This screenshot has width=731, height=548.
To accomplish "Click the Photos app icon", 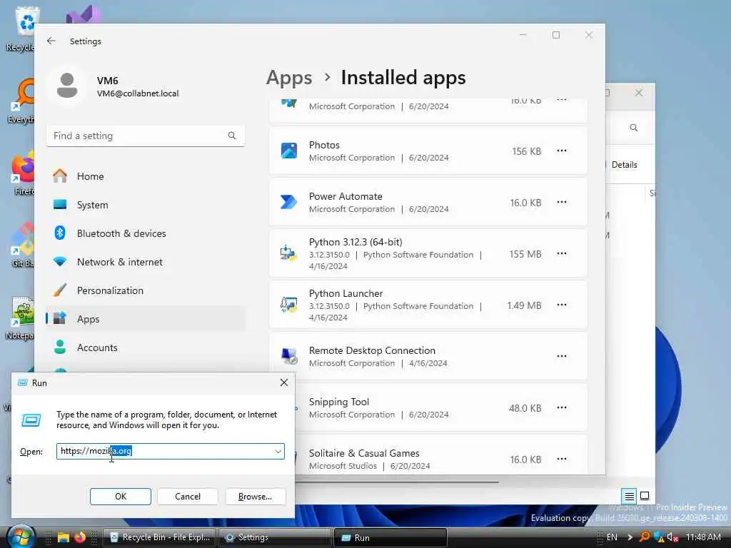I will click(x=289, y=151).
